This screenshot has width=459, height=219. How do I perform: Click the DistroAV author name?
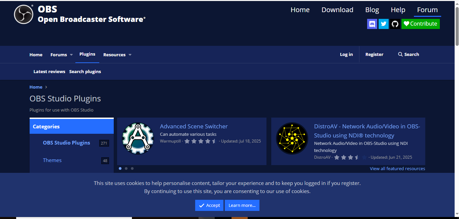[322, 157]
